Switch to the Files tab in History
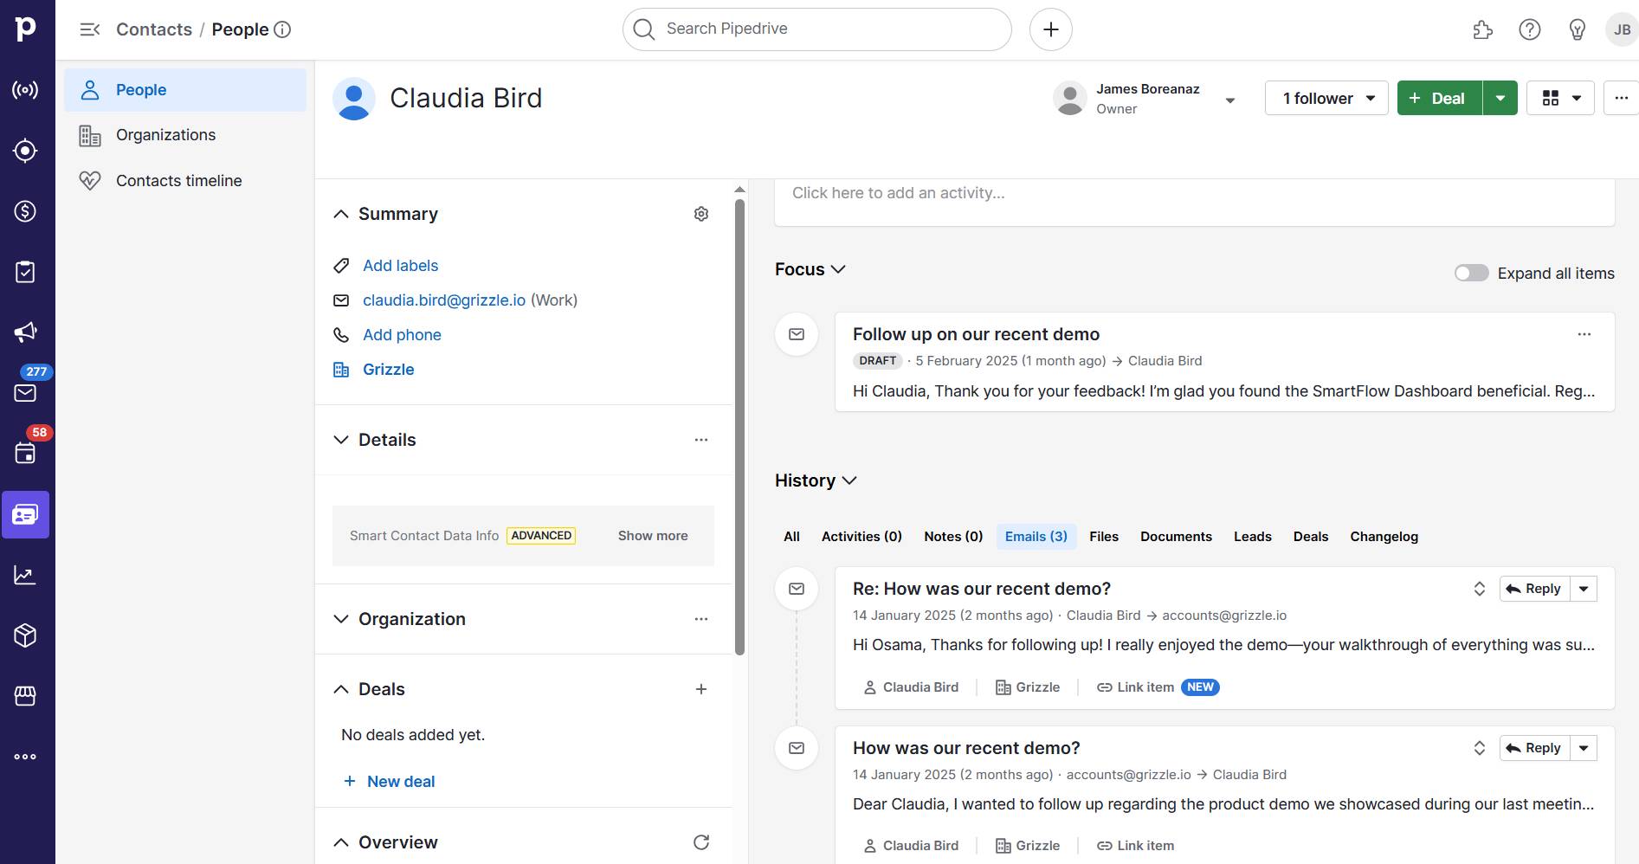This screenshot has width=1639, height=864. (x=1103, y=536)
